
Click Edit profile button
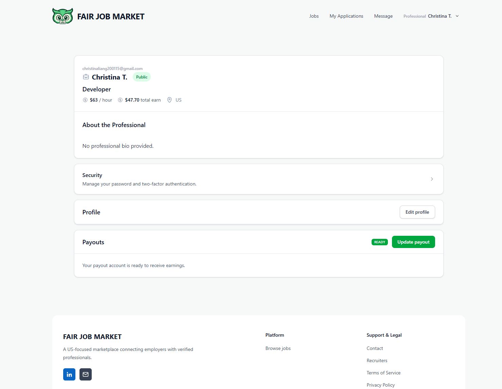point(417,212)
